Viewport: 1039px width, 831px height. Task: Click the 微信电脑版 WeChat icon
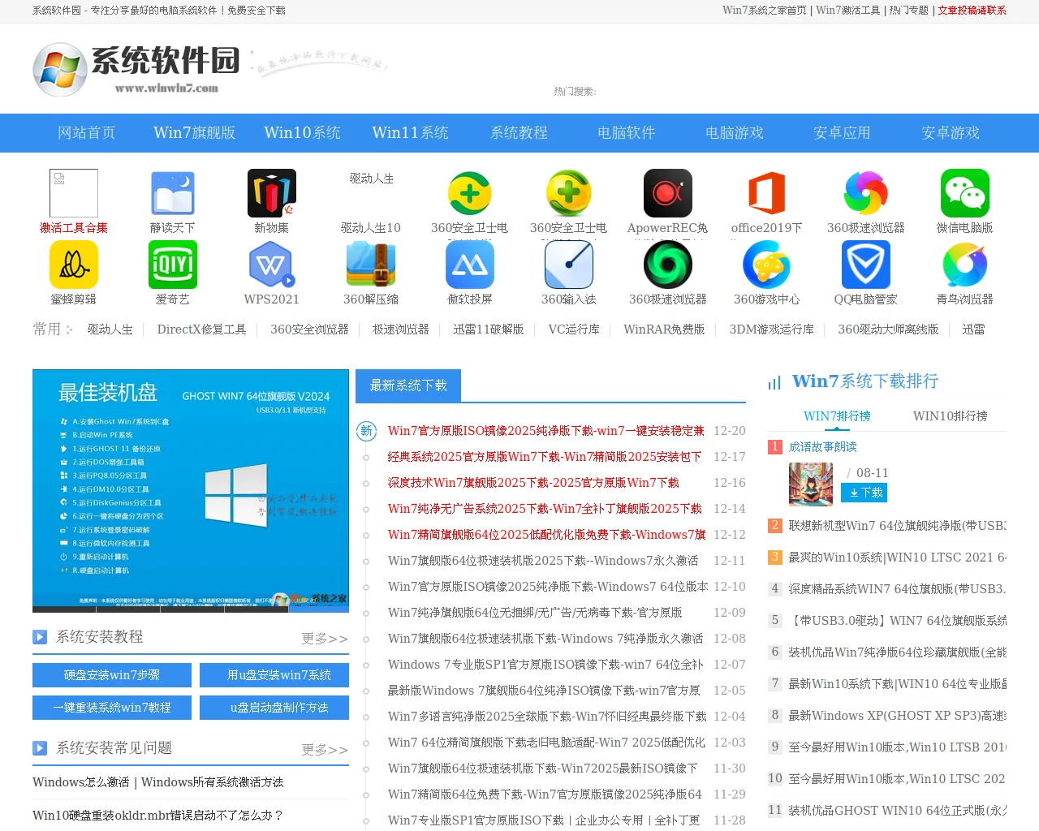[x=964, y=193]
